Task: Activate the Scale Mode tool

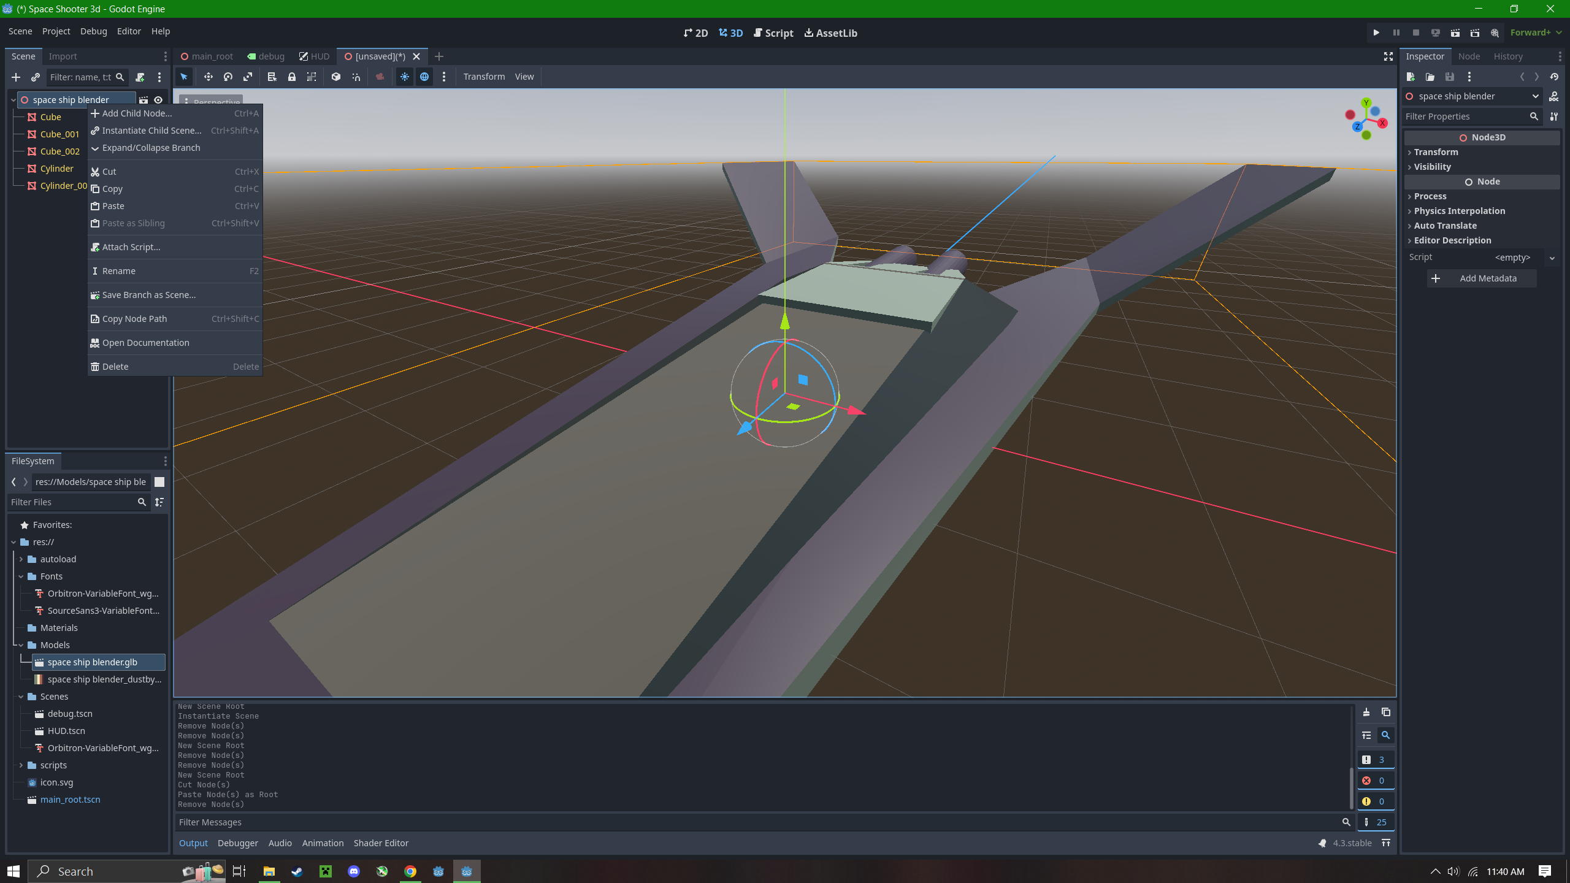Action: [x=248, y=77]
